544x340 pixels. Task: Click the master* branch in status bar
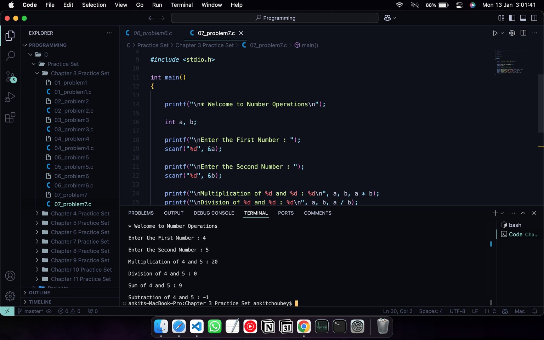[x=30, y=311]
